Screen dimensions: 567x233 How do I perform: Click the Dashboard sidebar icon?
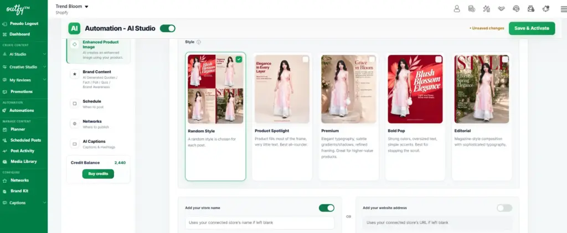point(4,34)
